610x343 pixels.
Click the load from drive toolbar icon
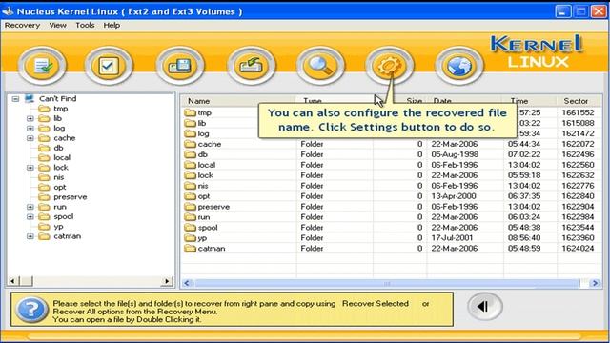(251, 66)
